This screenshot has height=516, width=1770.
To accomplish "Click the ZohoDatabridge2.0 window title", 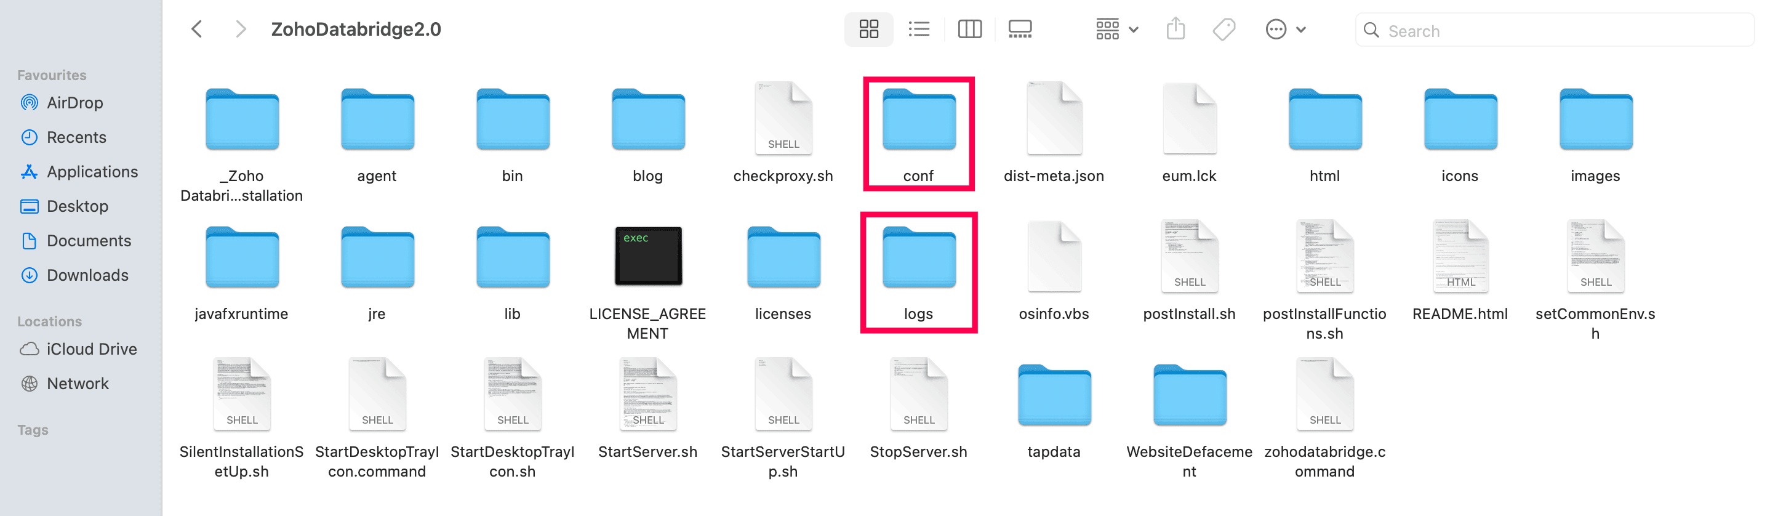I will click(356, 30).
